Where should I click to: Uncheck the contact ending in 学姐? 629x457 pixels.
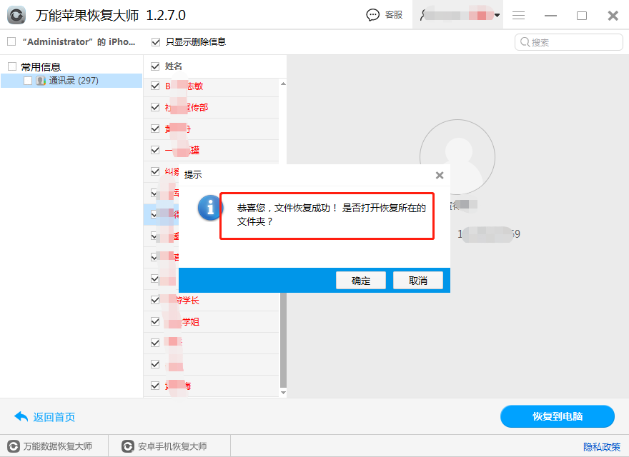pyautogui.click(x=155, y=321)
